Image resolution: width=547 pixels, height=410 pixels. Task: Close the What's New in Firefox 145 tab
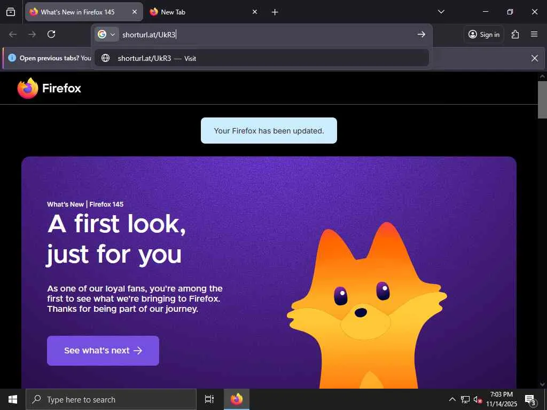click(x=134, y=12)
